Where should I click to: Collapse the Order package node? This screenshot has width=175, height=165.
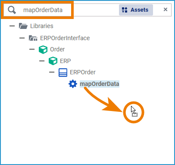click(32, 49)
